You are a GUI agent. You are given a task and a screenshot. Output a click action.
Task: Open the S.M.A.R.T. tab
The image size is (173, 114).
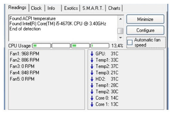(x=93, y=8)
